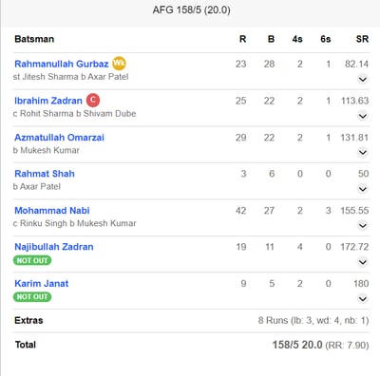Open Azmatullah Omarzai player profile link
380x376 pixels.
coord(59,138)
